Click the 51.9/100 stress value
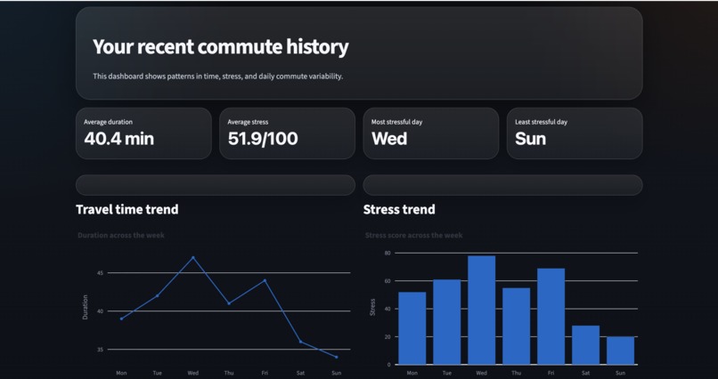The width and height of the screenshot is (718, 379). point(263,139)
